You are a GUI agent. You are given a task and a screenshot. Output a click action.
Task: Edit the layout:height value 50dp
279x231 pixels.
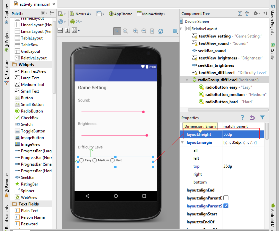(x=243, y=134)
